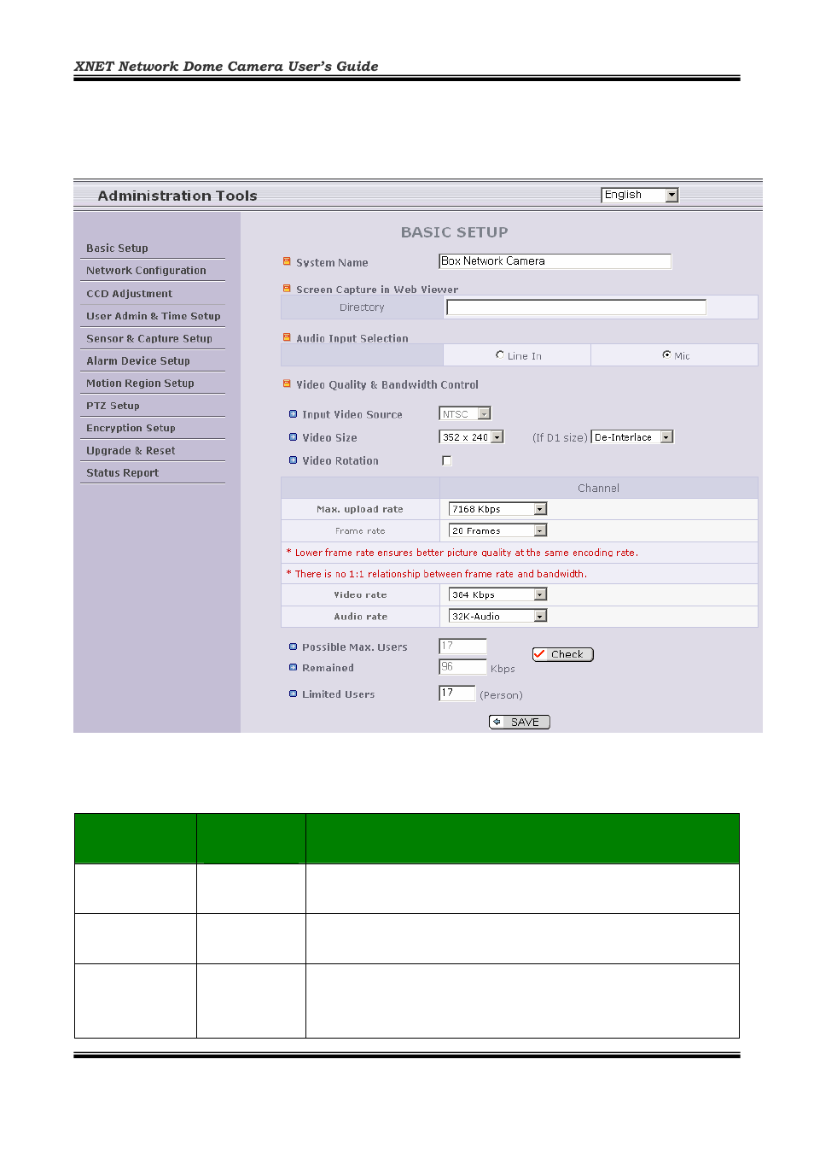Click the Administration Tools title
The width and height of the screenshot is (814, 1153).
(x=177, y=196)
